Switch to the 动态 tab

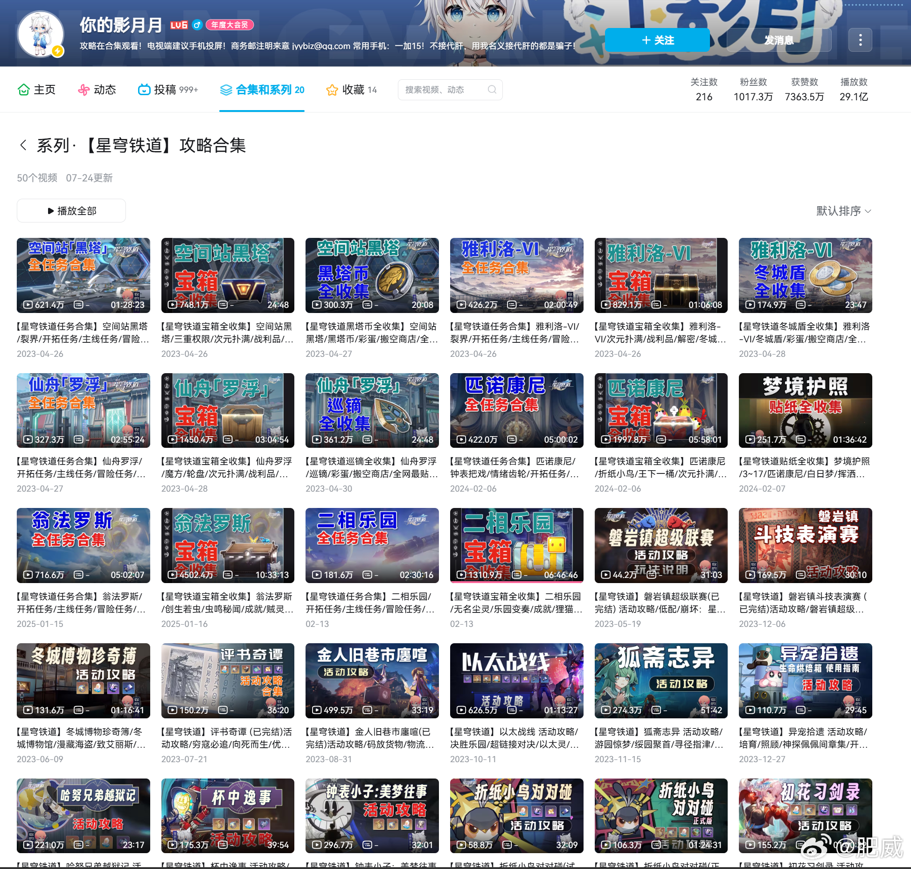[97, 90]
